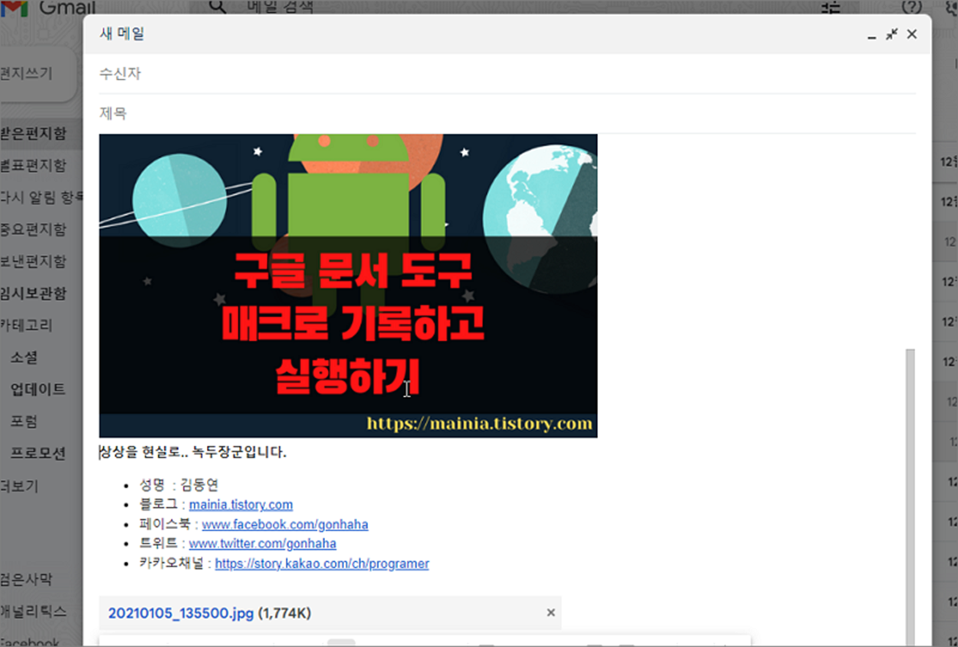Open the 업데이트 category
Viewport: 958px width, 647px height.
pos(38,389)
